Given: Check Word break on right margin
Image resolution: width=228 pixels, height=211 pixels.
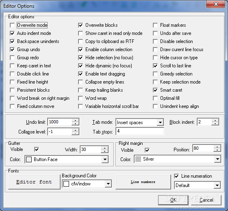Looking at the screenshot, I should click(x=12, y=99).
